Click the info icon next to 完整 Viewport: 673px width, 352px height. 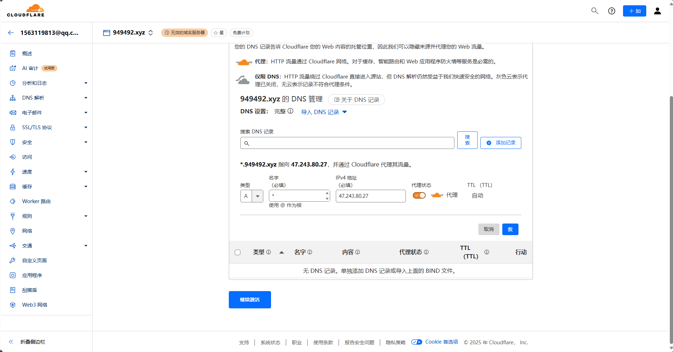[290, 111]
